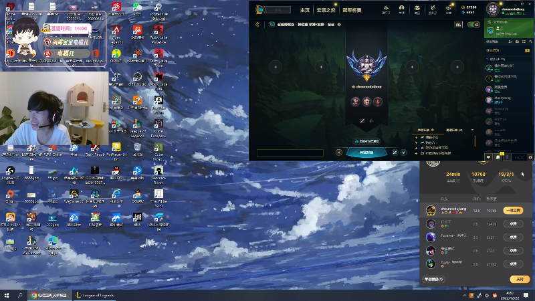535x301 pixels.
Task: Click the like button in the fourth player row
Action: click(513, 250)
